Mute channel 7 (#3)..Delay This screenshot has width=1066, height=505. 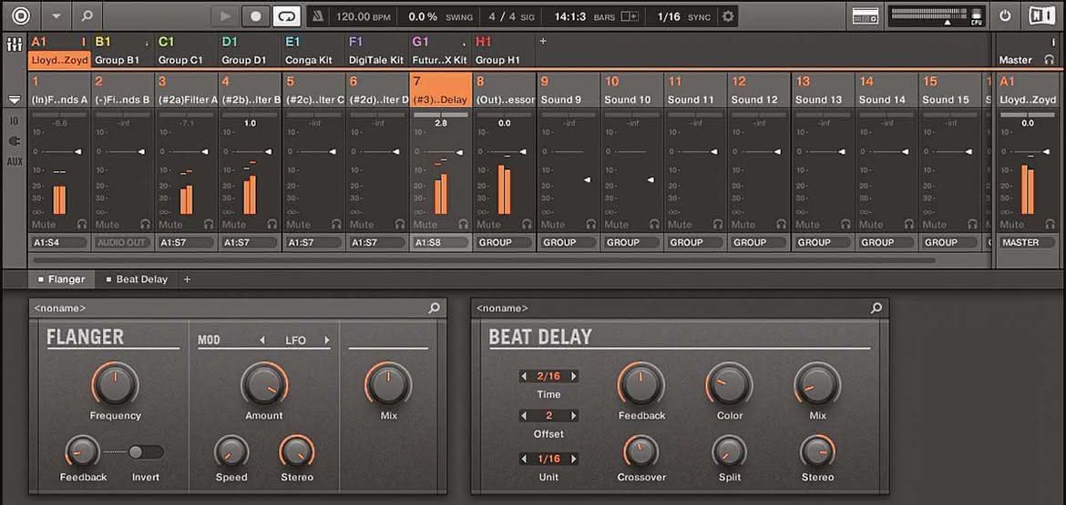425,224
